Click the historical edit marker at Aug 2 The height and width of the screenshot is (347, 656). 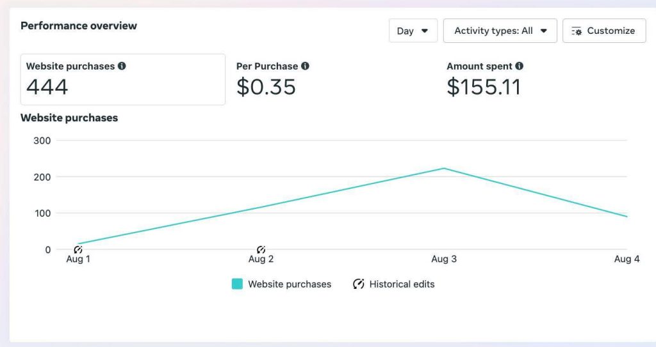tap(261, 249)
